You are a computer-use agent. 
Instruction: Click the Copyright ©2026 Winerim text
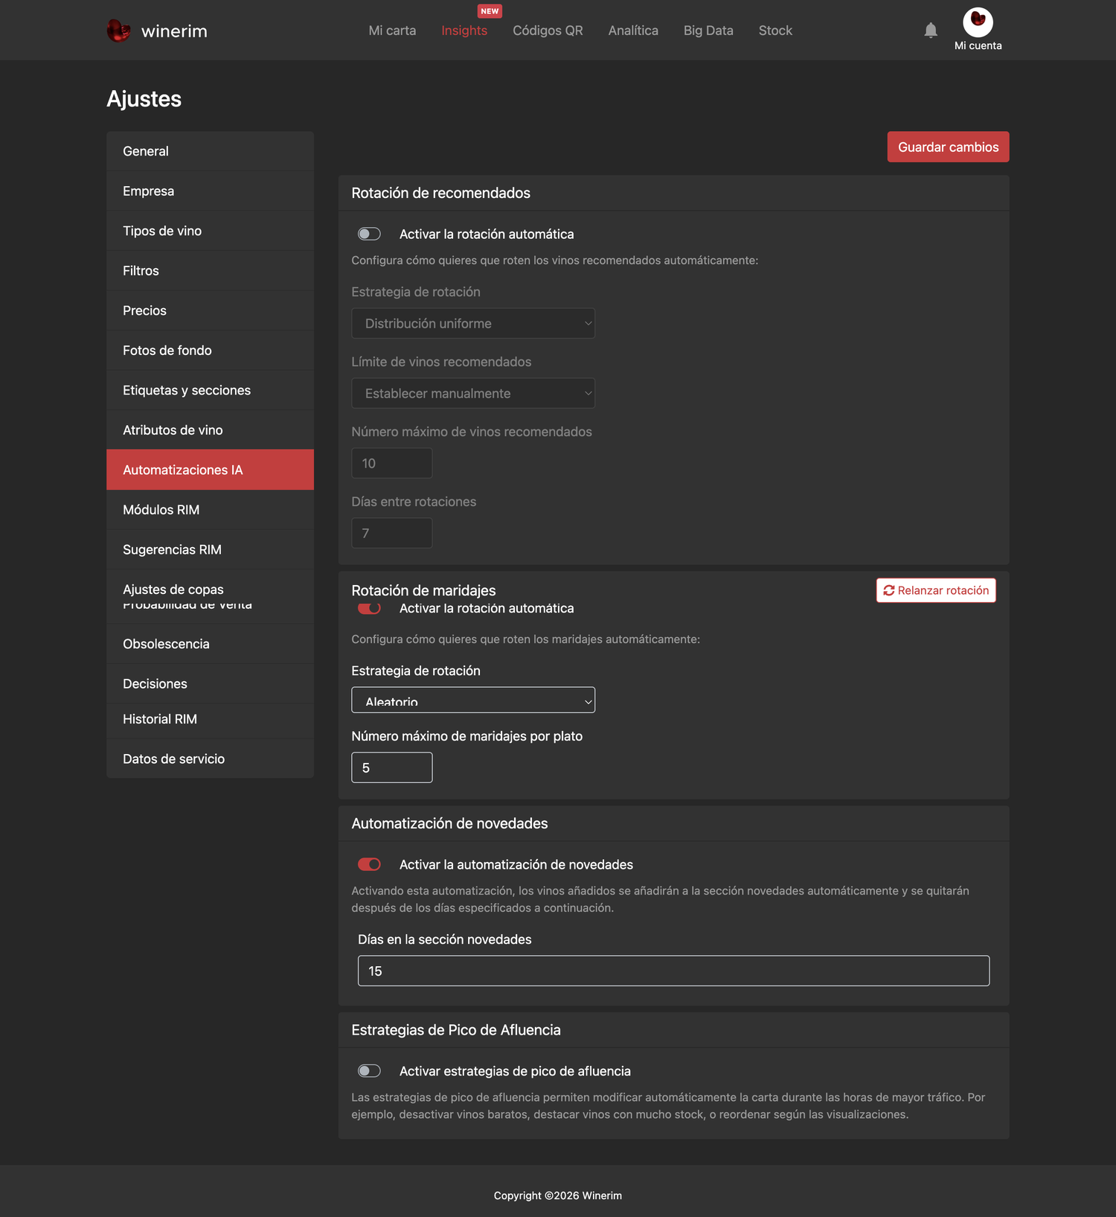[558, 1195]
